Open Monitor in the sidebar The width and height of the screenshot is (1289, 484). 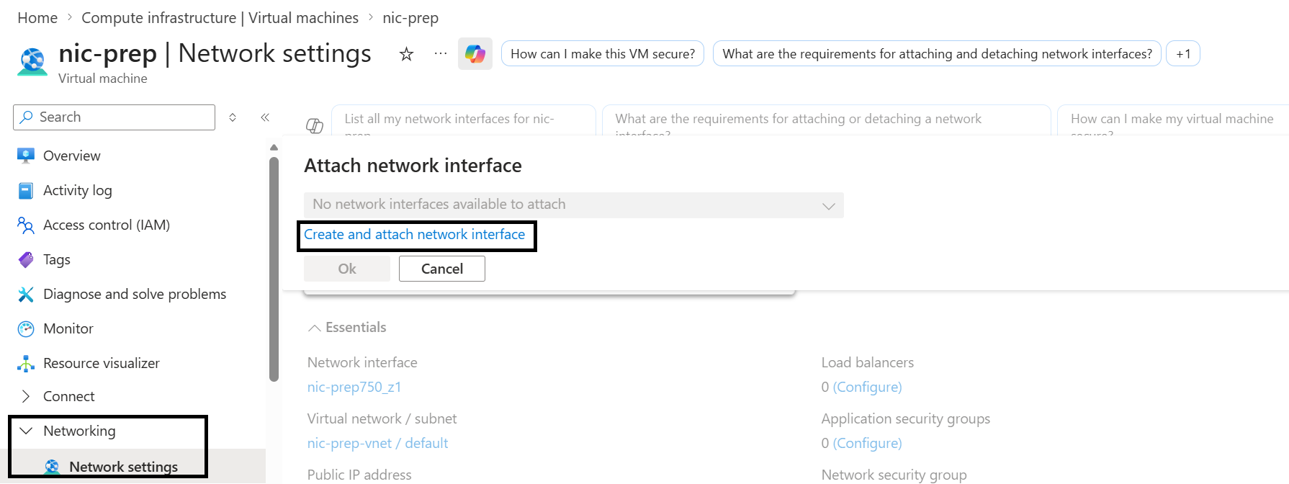pyautogui.click(x=68, y=328)
